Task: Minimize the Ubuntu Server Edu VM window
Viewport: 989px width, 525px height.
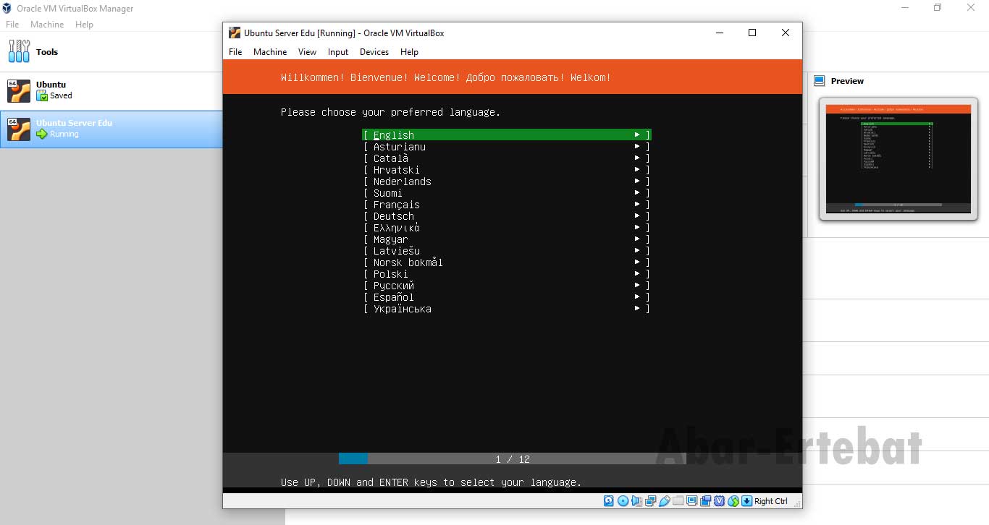Action: click(719, 33)
